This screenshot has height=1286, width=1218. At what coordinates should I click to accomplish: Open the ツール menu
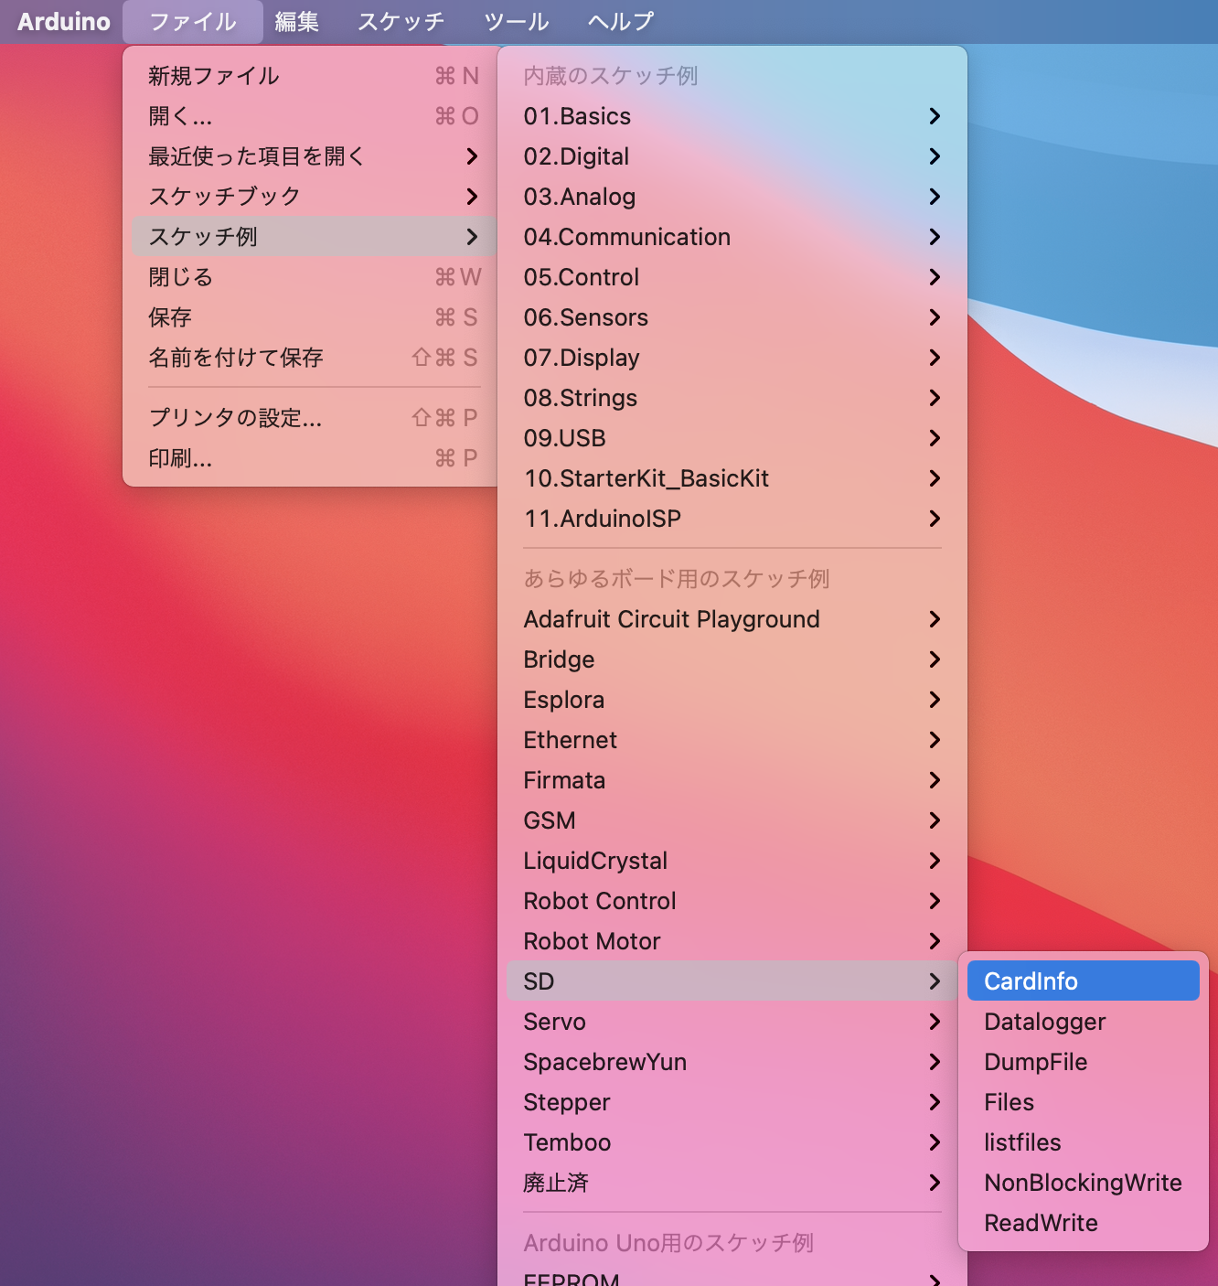click(517, 21)
